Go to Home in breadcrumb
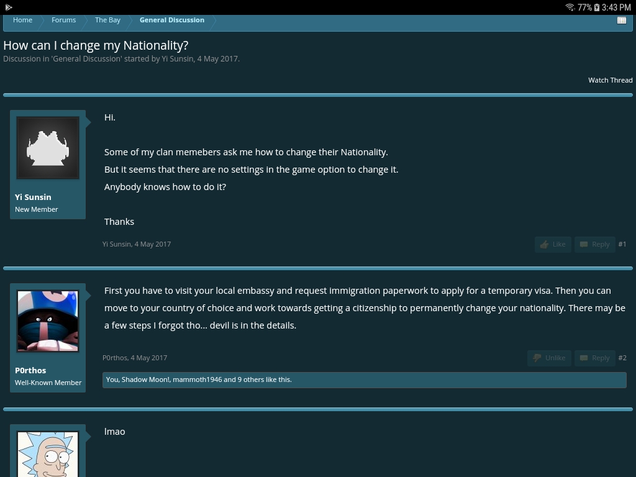This screenshot has width=636, height=477. [x=23, y=20]
